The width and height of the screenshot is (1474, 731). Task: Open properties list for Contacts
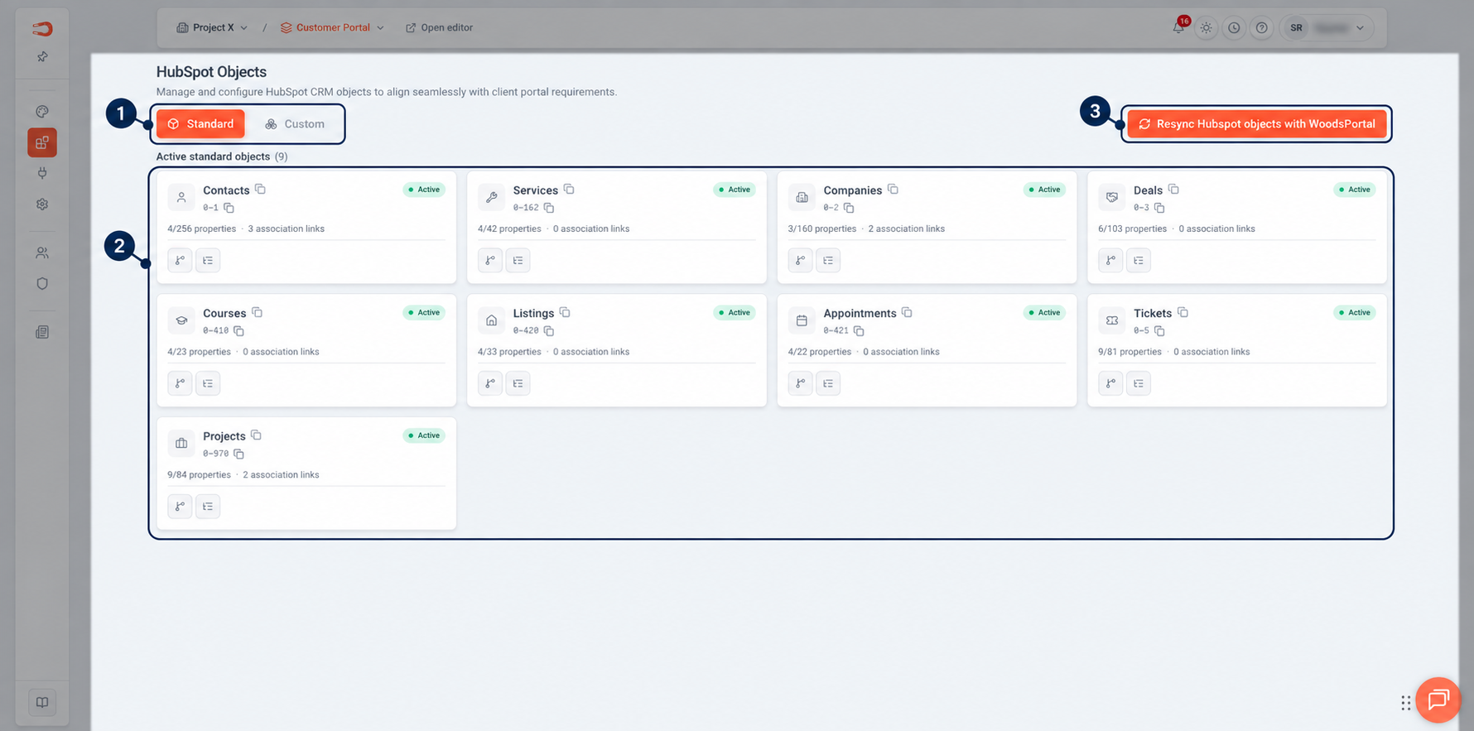[x=208, y=260]
